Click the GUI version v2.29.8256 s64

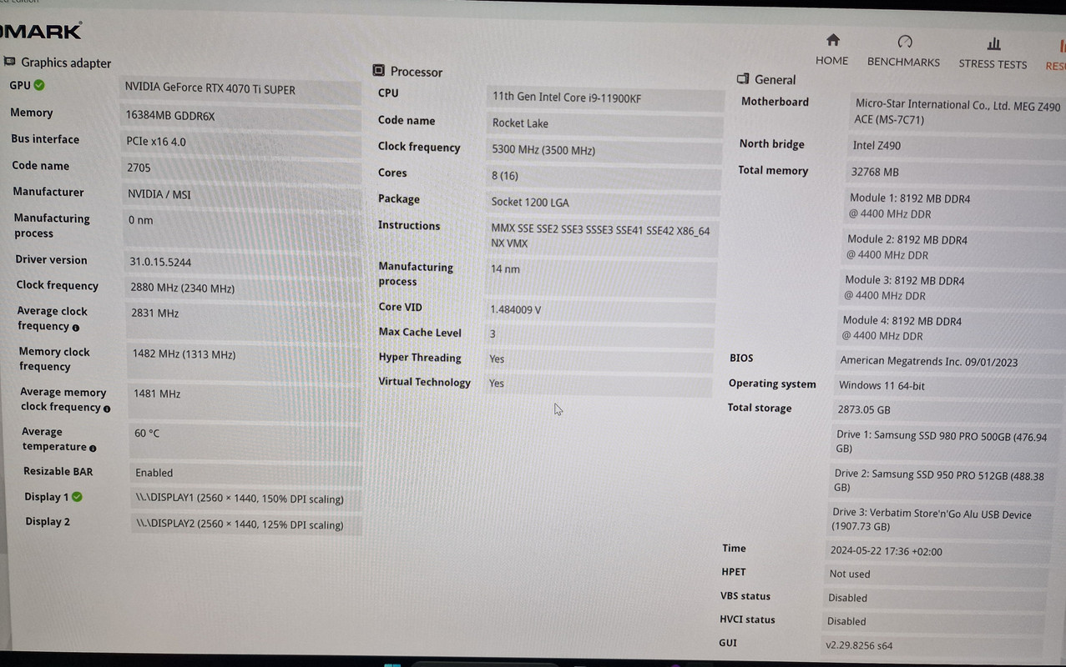click(859, 645)
